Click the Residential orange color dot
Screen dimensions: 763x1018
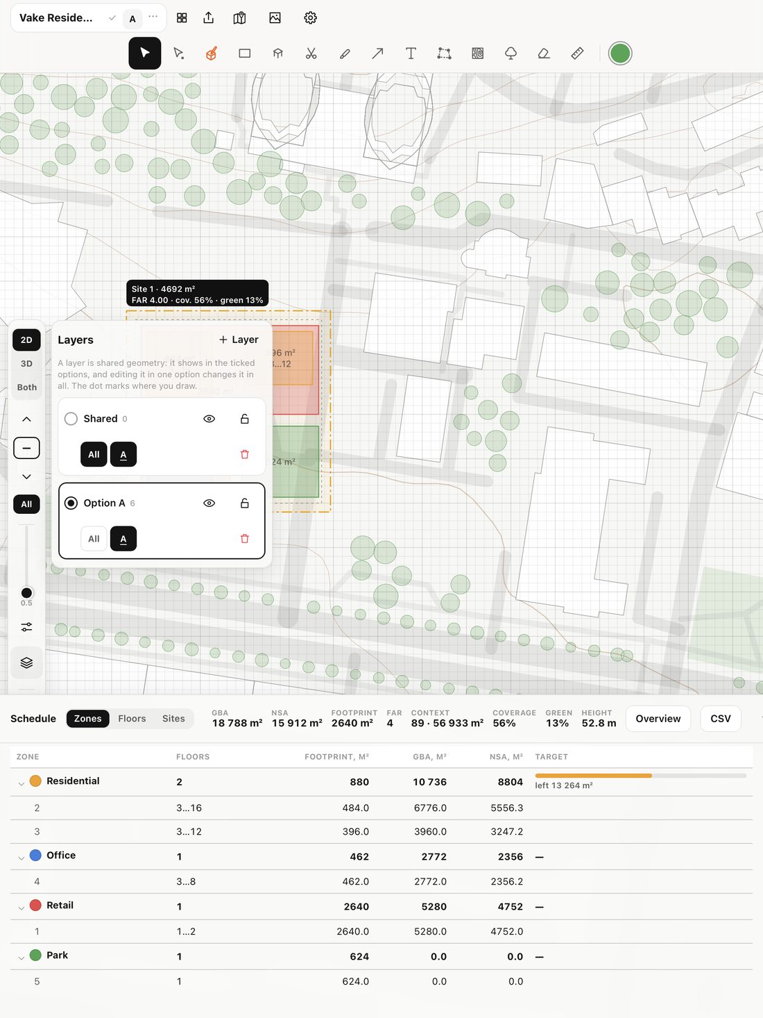tap(35, 781)
